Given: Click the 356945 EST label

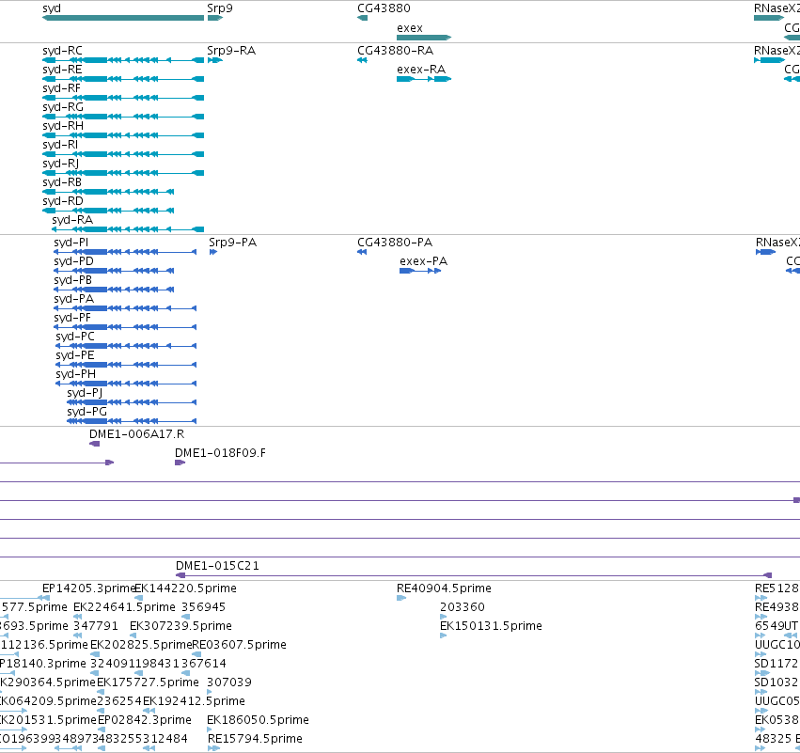Looking at the screenshot, I should [x=204, y=607].
